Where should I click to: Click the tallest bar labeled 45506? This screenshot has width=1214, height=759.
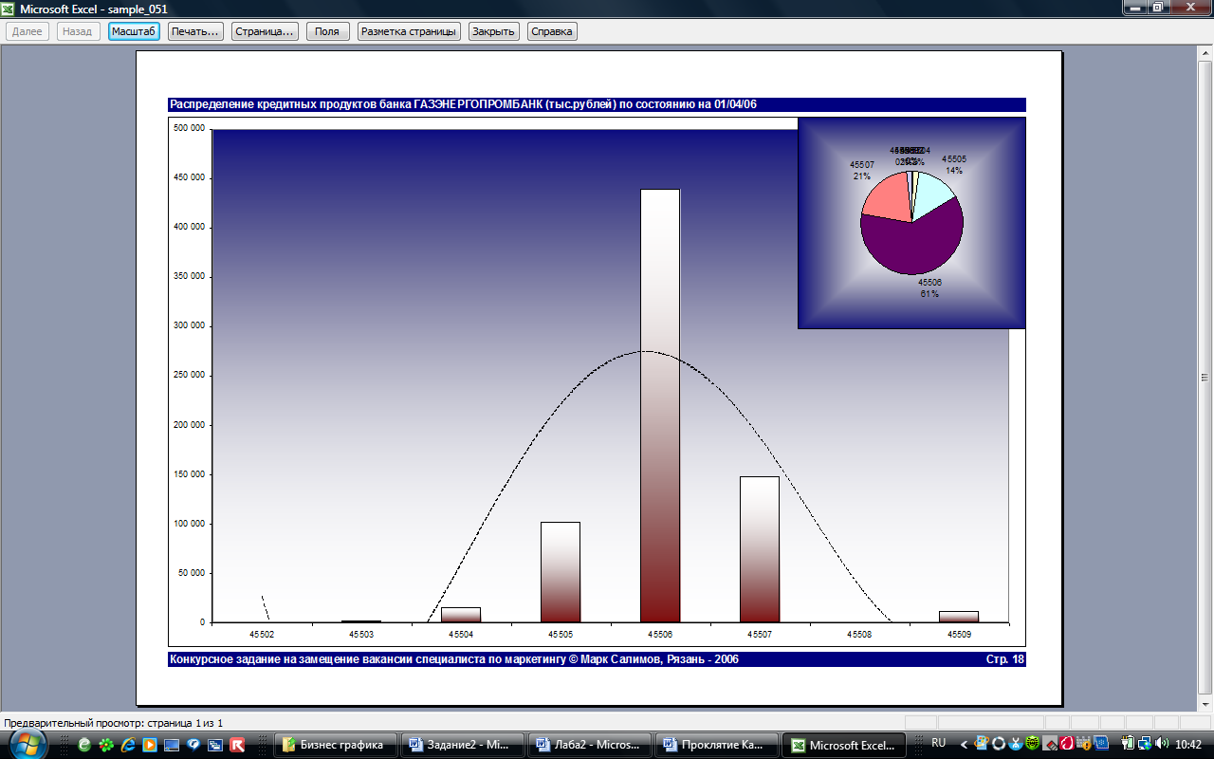click(660, 406)
